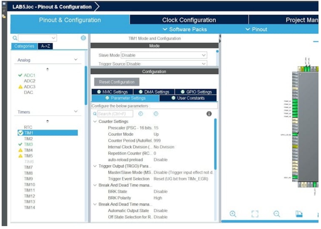321x229 pixels.
Task: Click the zoom in magnifier icon
Action: pos(233,214)
